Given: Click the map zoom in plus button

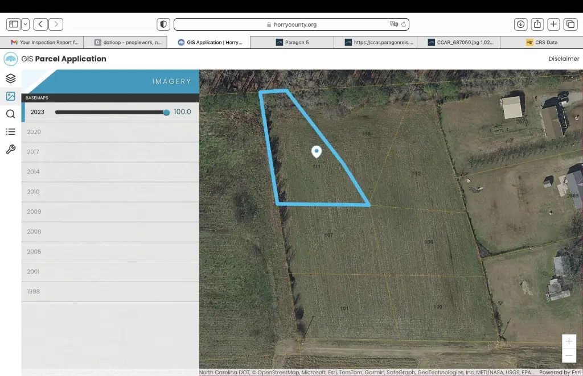Looking at the screenshot, I should pos(569,341).
